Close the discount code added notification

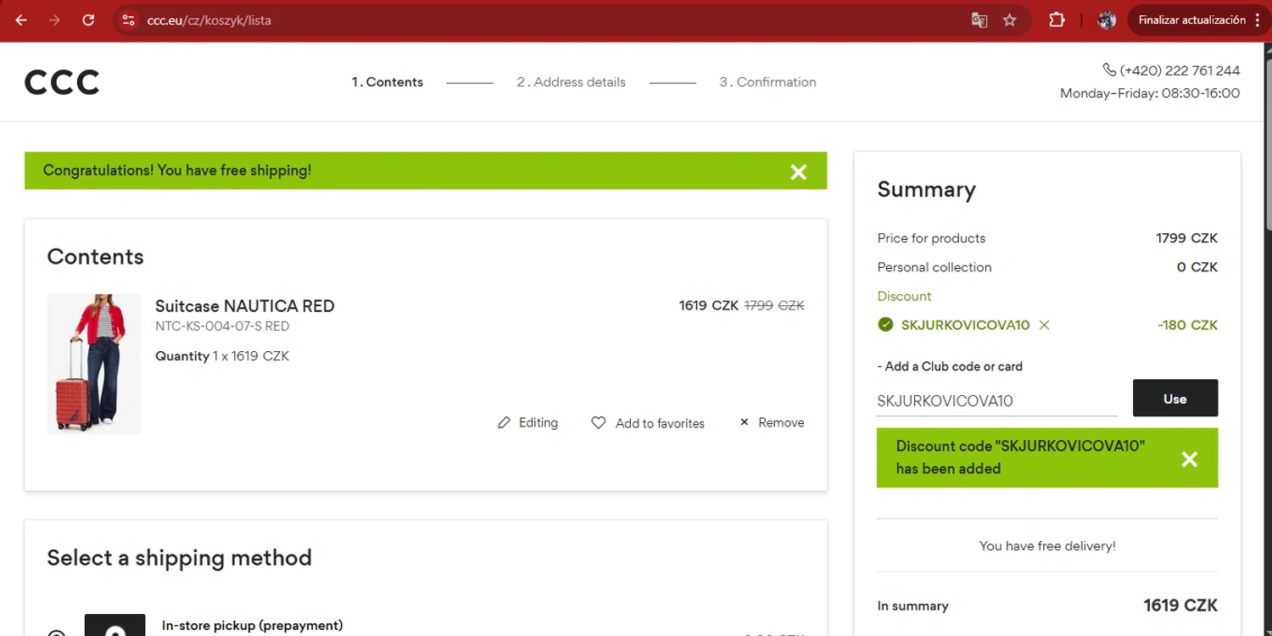[x=1190, y=459]
